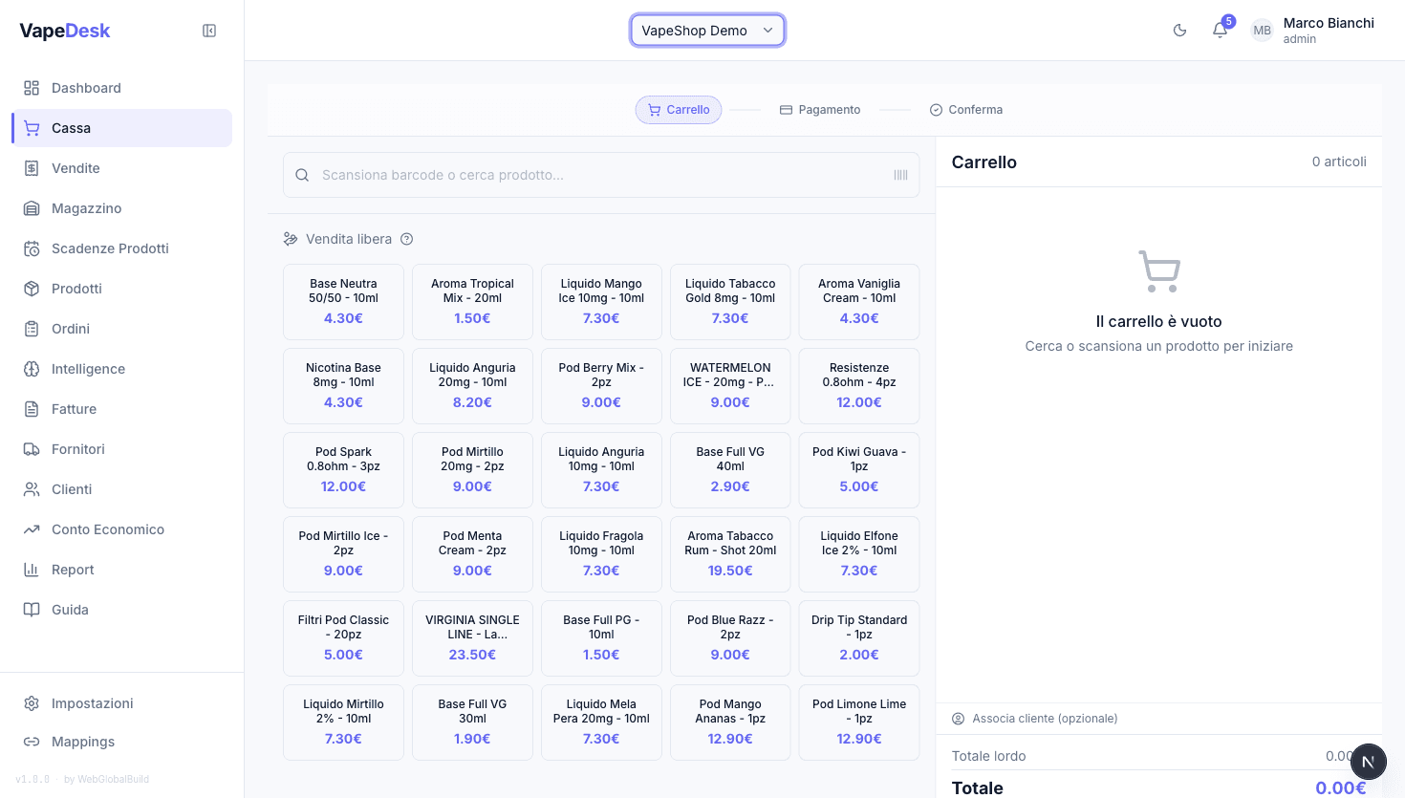The height and width of the screenshot is (798, 1405).
Task: Expand VapeShop Demo store dropdown
Action: click(707, 31)
